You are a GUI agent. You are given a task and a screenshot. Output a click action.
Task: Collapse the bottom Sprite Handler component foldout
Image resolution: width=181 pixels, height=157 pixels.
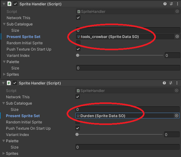[x=3, y=83]
